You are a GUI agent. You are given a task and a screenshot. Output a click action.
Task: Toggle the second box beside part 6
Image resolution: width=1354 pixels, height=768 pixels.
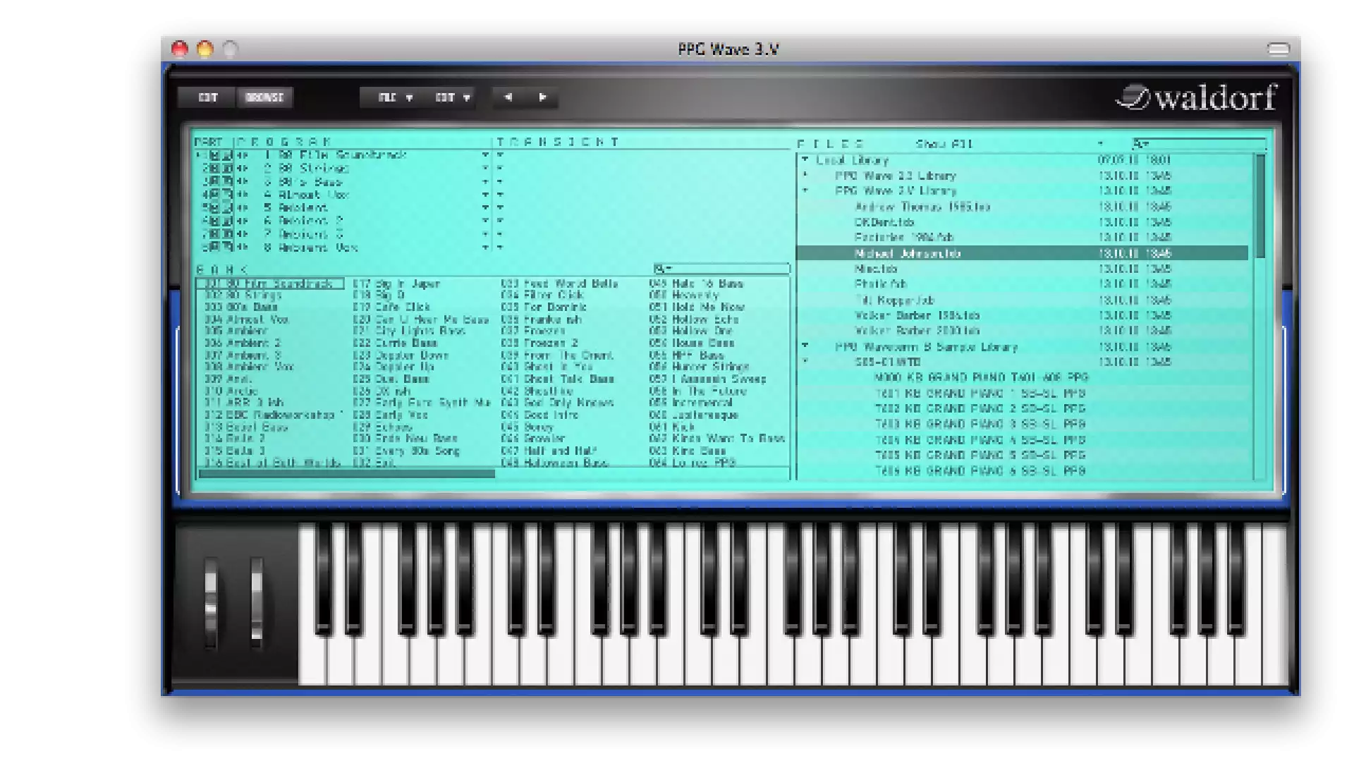click(227, 221)
